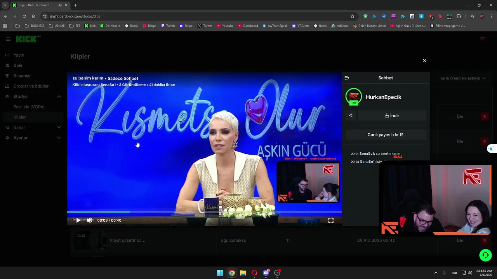Open Opera from the taskbar

pos(254,273)
